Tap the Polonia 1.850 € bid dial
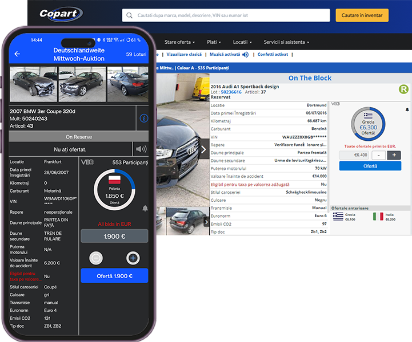Image resolution: width=412 pixels, height=342 pixels. pyautogui.click(x=114, y=190)
